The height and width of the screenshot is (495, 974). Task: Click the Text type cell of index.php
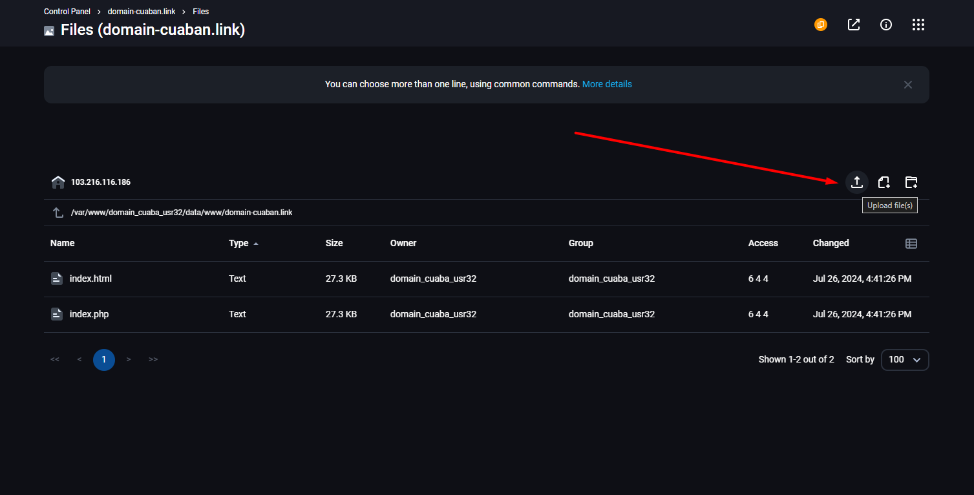pyautogui.click(x=237, y=314)
